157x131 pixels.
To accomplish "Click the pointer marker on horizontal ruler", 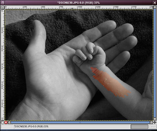I will click(x=72, y=8).
